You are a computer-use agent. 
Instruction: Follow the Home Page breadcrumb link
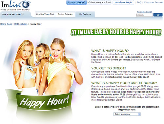point(6,24)
